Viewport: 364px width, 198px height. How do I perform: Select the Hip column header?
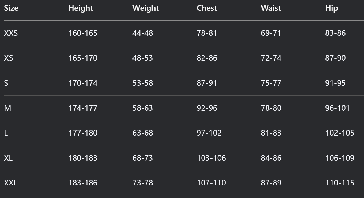332,8
